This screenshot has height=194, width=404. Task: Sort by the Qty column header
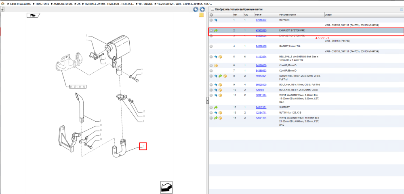pyautogui.click(x=249, y=15)
